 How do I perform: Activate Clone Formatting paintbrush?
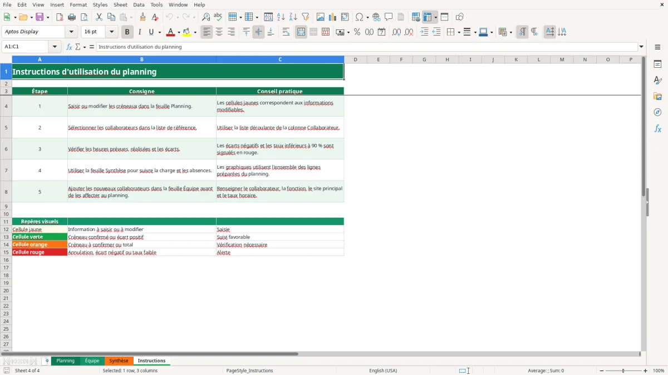click(x=143, y=17)
